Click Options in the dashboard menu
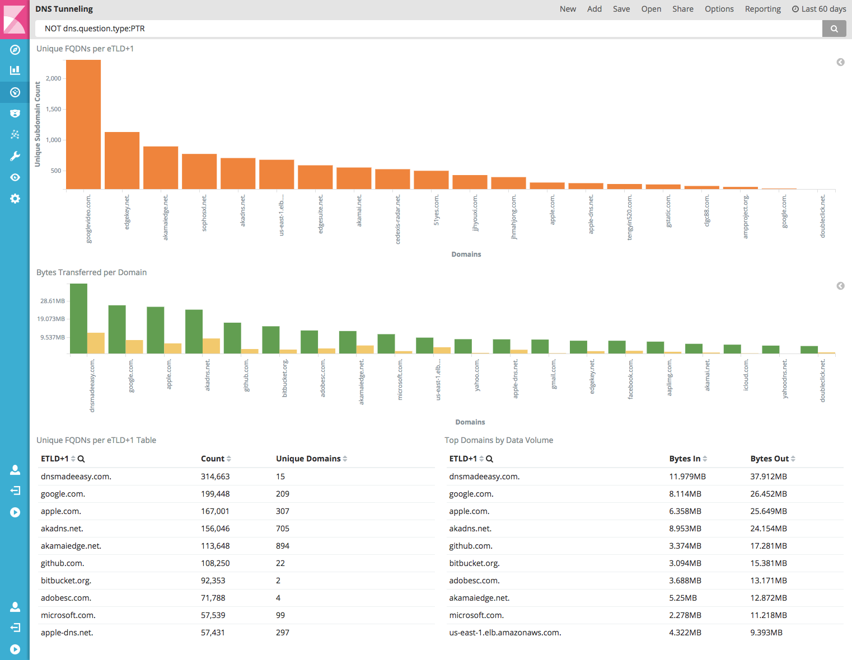The image size is (852, 660). (x=719, y=9)
